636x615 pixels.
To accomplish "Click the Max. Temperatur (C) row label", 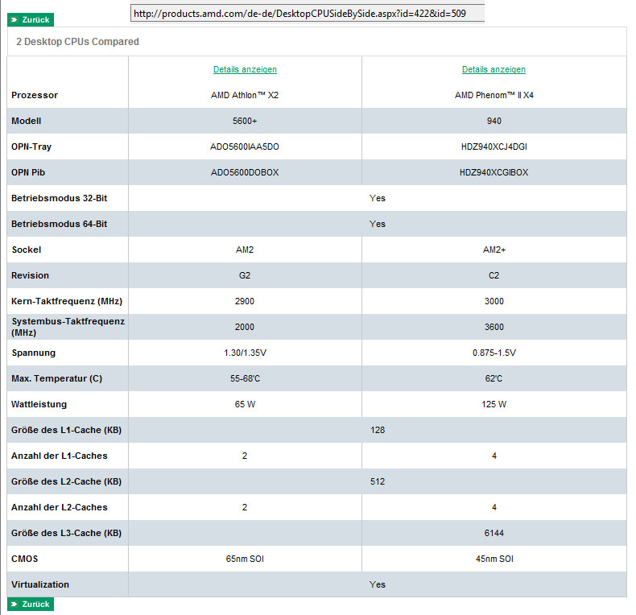I will [56, 378].
